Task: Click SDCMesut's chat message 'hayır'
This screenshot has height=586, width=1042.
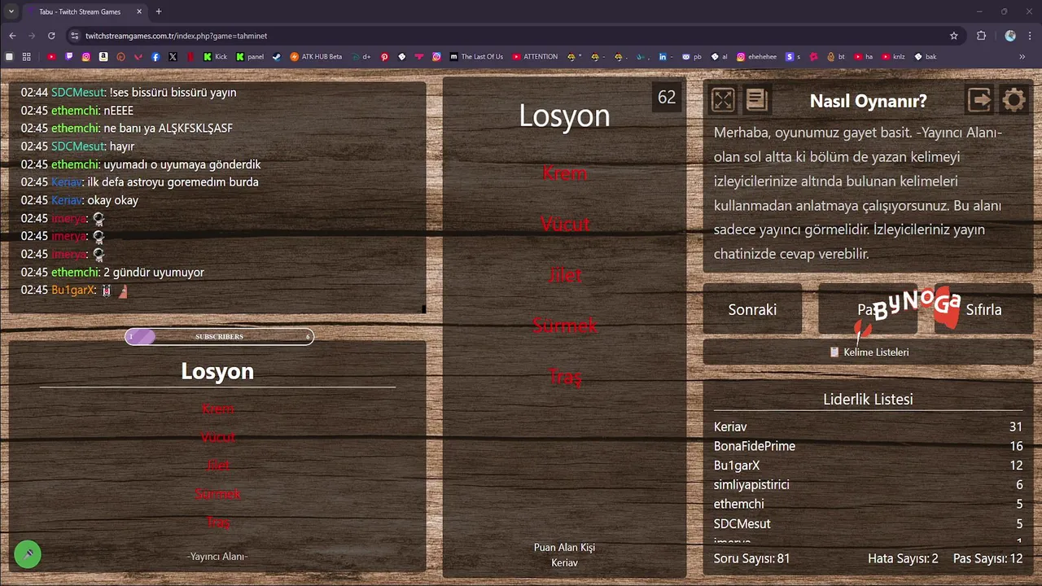Action: (121, 146)
